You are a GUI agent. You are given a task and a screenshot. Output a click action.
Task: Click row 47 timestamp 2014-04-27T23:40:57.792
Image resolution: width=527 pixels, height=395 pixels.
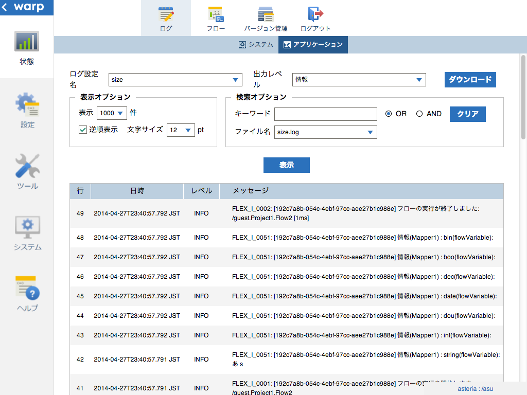click(x=137, y=257)
